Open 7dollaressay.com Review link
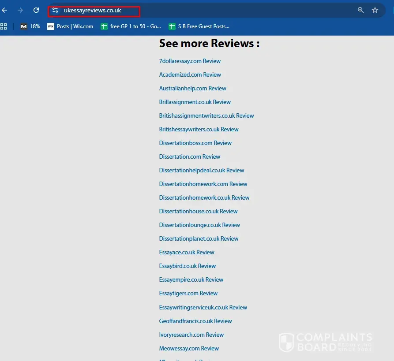Screen dimensions: 394x361 [x=190, y=61]
